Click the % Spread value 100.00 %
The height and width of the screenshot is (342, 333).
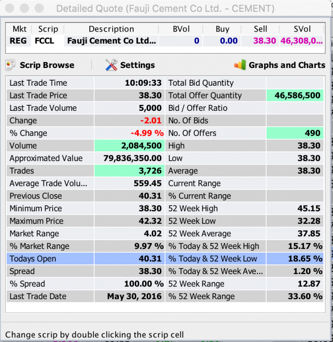click(144, 284)
